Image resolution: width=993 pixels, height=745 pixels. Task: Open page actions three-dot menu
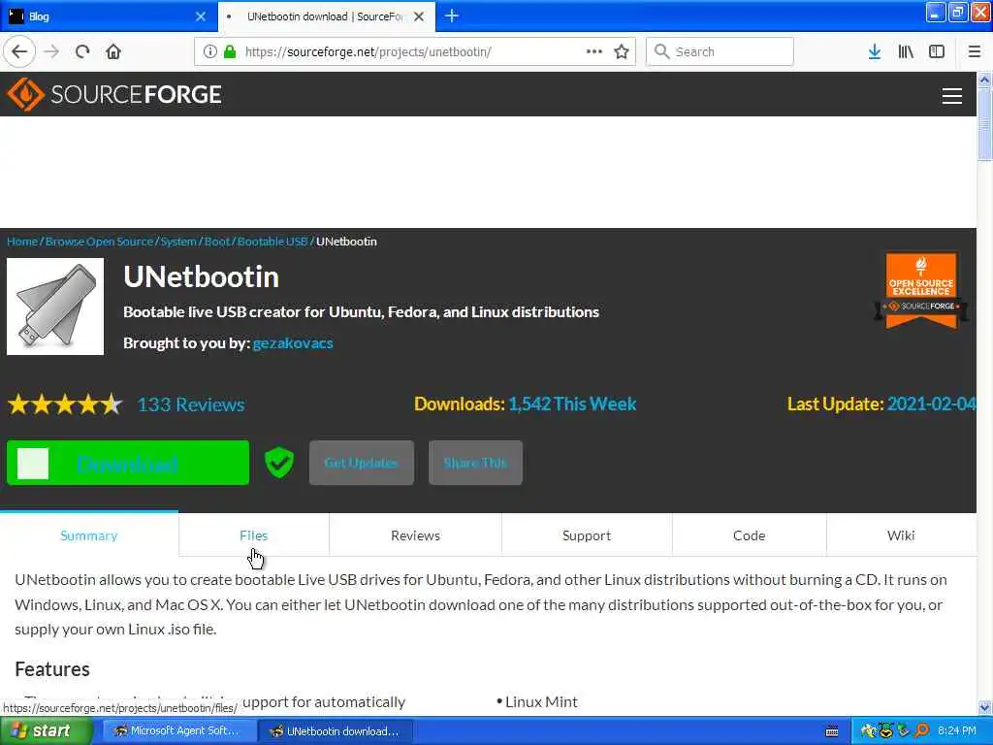pyautogui.click(x=594, y=51)
